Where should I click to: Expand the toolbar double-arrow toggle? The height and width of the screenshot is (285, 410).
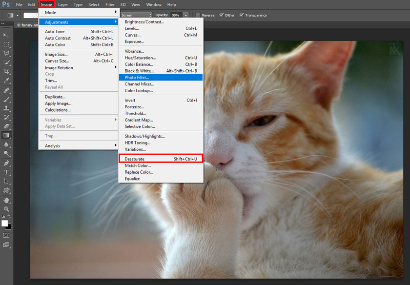(2, 23)
